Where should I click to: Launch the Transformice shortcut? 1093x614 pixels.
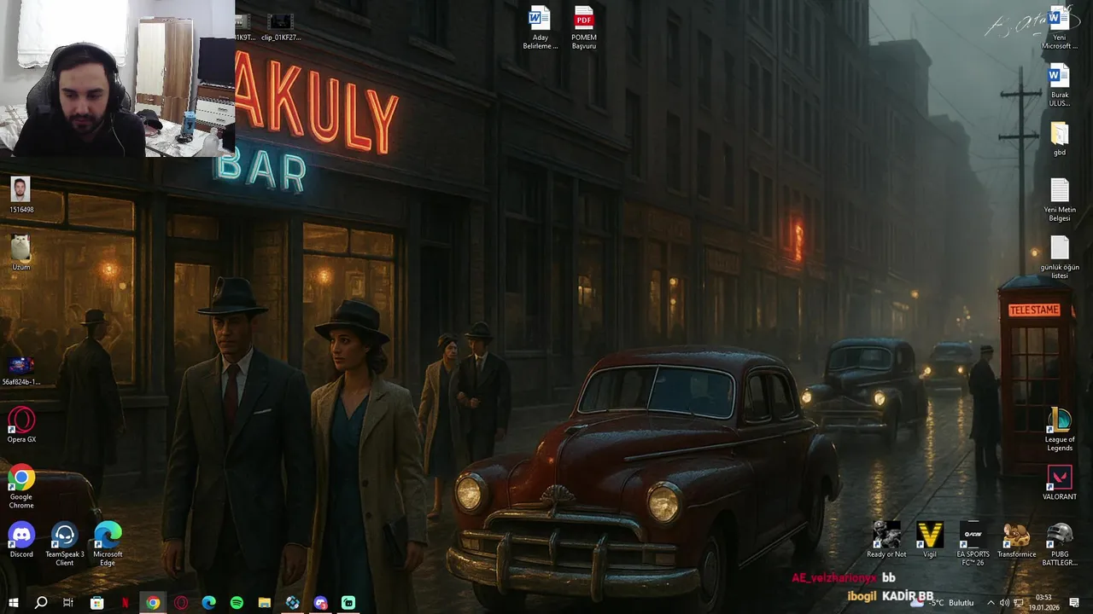click(1016, 539)
